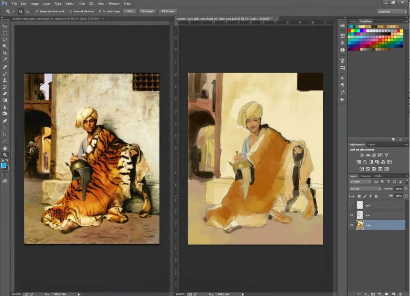Open the Normal blend mode dropdown
This screenshot has width=410, height=296.
point(365,189)
